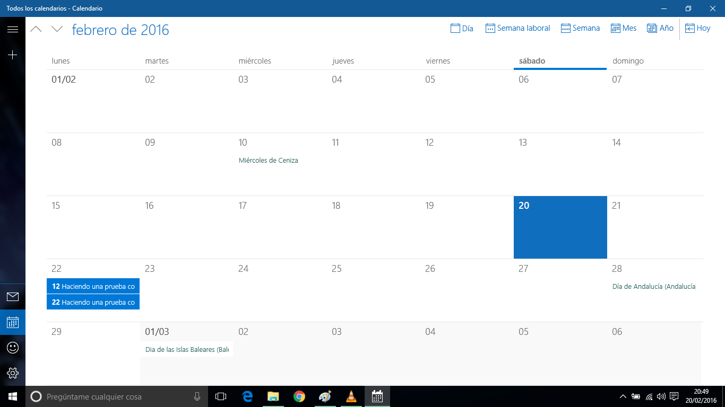The width and height of the screenshot is (725, 407).
Task: Switch to Semana view
Action: pos(580,28)
